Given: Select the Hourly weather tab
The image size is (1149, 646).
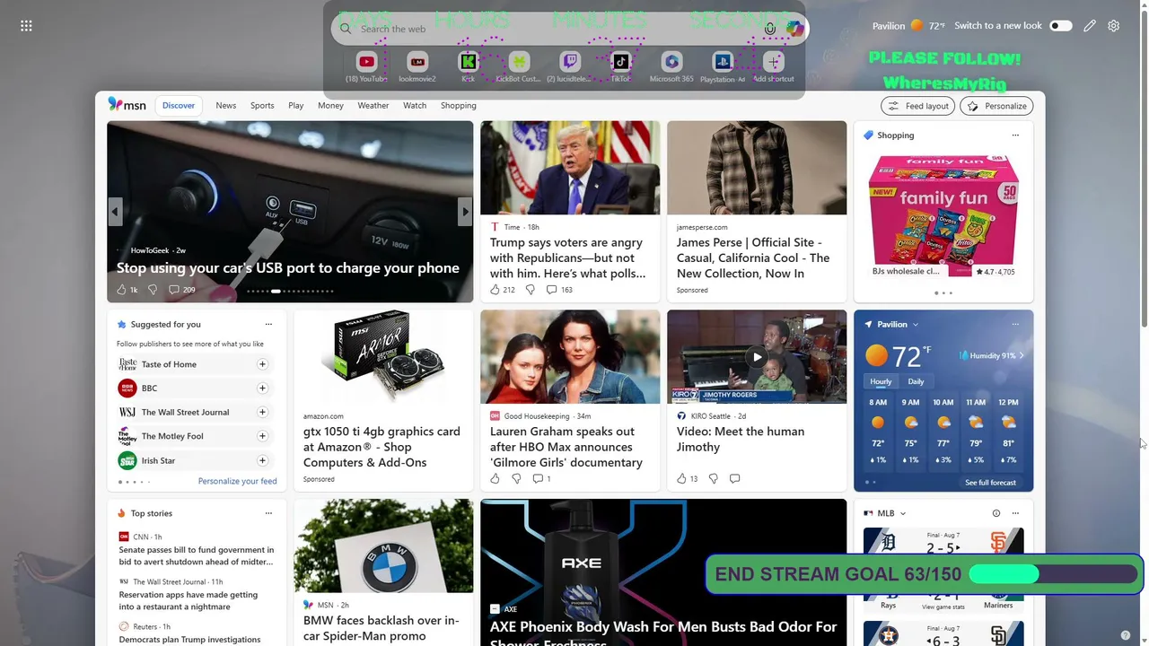Looking at the screenshot, I should 881,381.
